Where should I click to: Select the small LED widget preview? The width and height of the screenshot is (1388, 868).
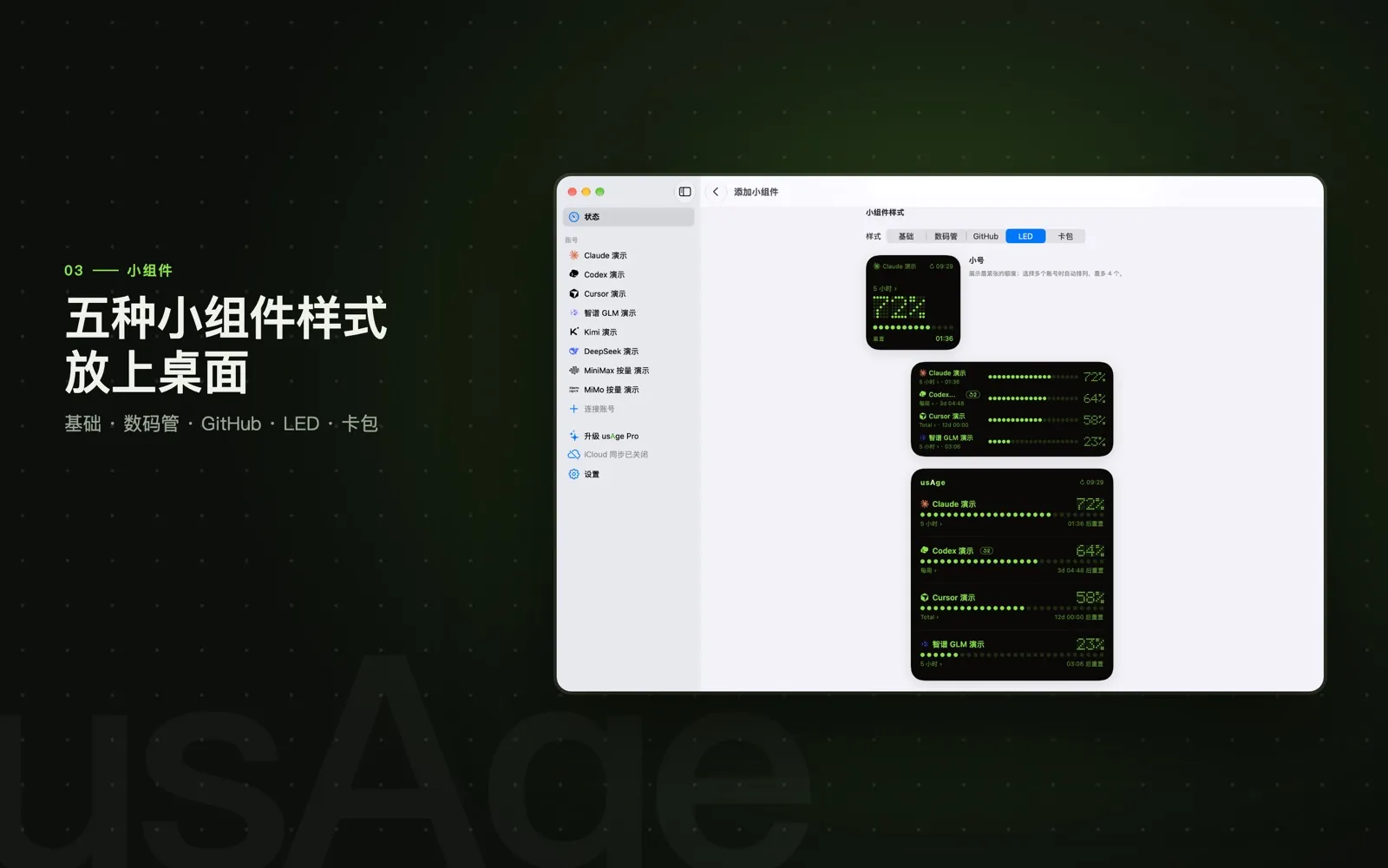click(x=913, y=302)
